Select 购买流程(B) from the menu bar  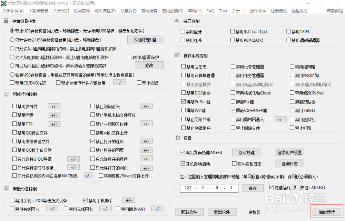click(105, 11)
